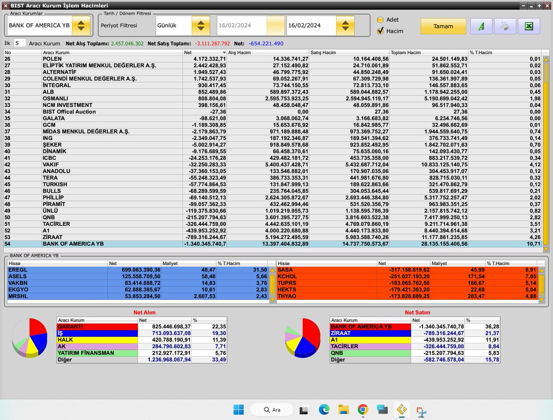This screenshot has width=553, height=420.
Task: Click the No column header
Action: 22,52
